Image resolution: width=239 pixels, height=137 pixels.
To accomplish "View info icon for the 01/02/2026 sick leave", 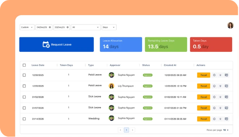I will click(214, 97).
